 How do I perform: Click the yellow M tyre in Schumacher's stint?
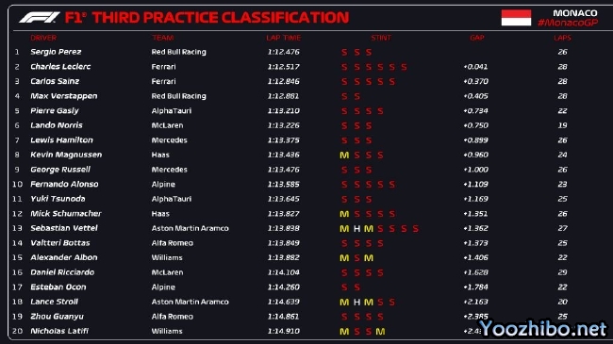coord(344,214)
